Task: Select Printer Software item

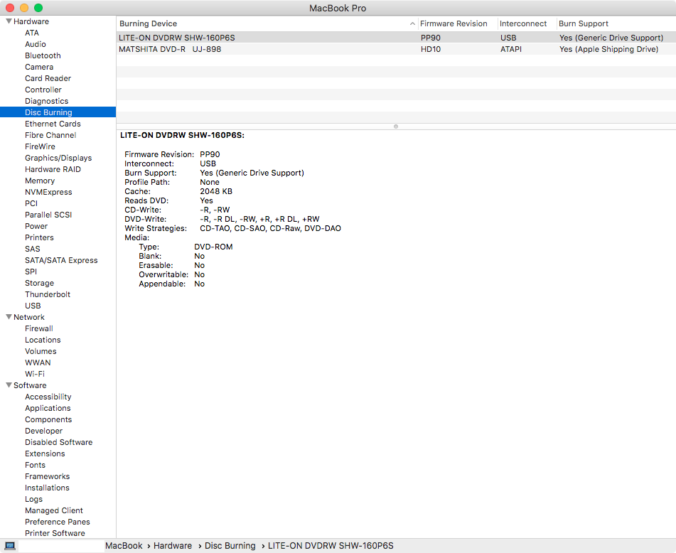Action: coord(55,533)
